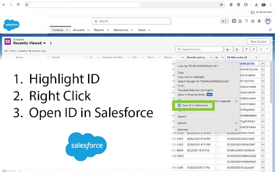Refresh the contact list
Image resolution: width=275 pixels, height=172 pixels.
tap(246, 49)
